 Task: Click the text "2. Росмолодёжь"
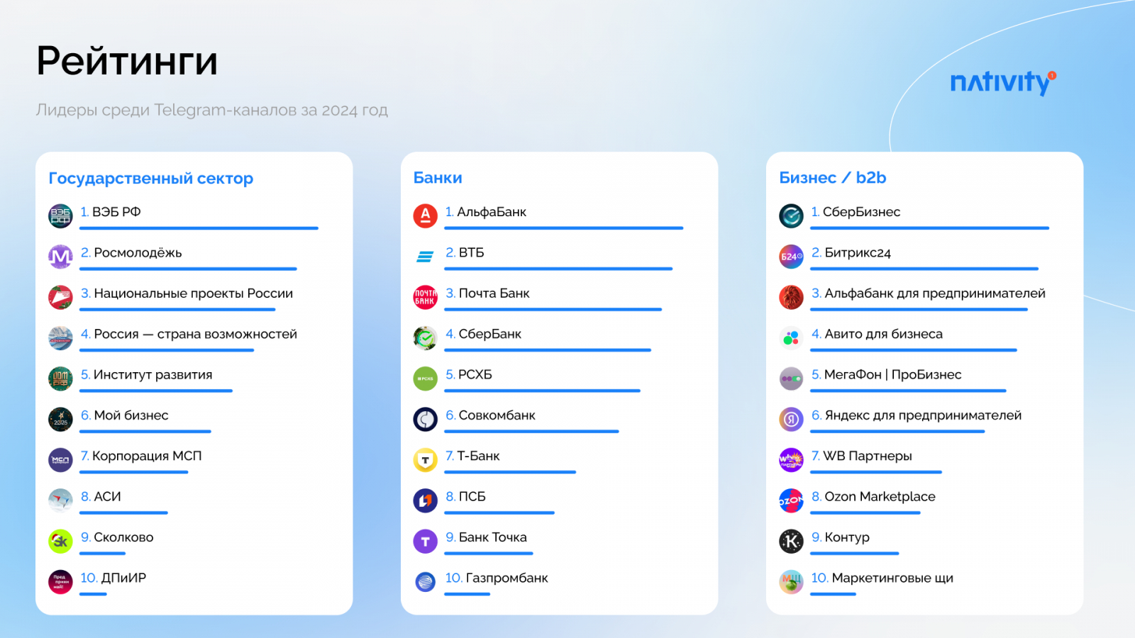pyautogui.click(x=131, y=253)
